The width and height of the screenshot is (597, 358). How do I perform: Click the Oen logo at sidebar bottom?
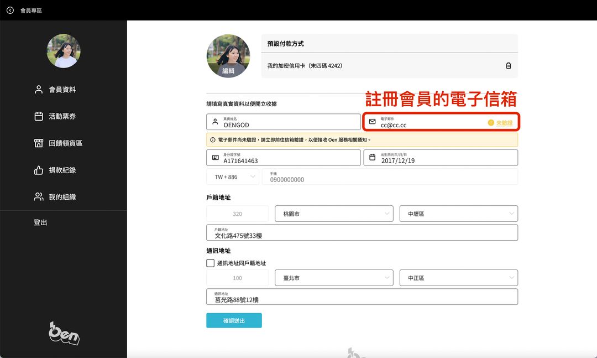click(64, 333)
